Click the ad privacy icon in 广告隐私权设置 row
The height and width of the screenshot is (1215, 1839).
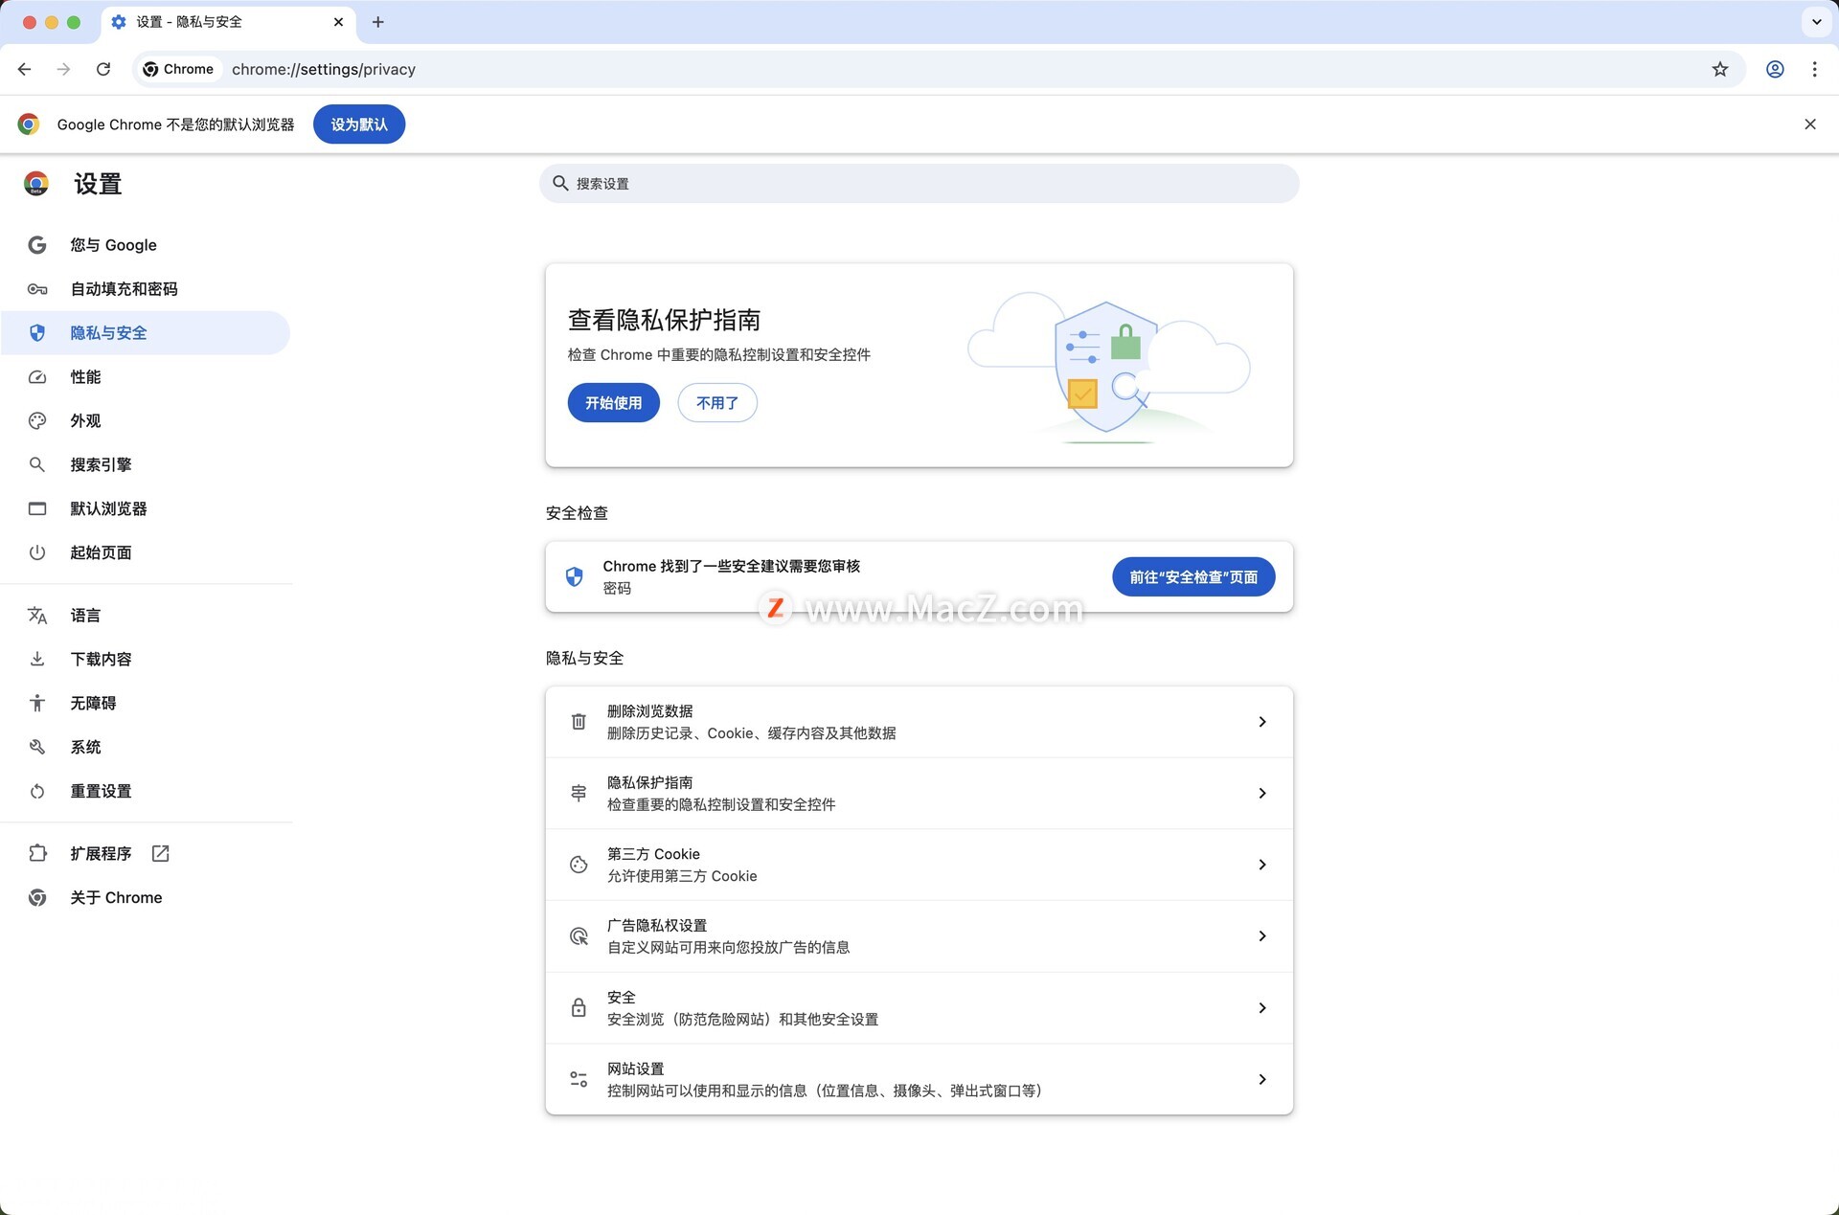(579, 936)
